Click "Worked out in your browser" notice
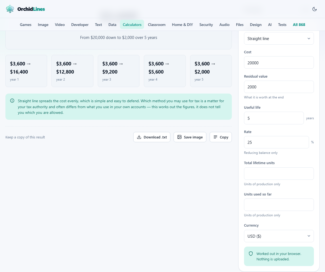Viewport: 325px width, 272px height. pos(279,256)
